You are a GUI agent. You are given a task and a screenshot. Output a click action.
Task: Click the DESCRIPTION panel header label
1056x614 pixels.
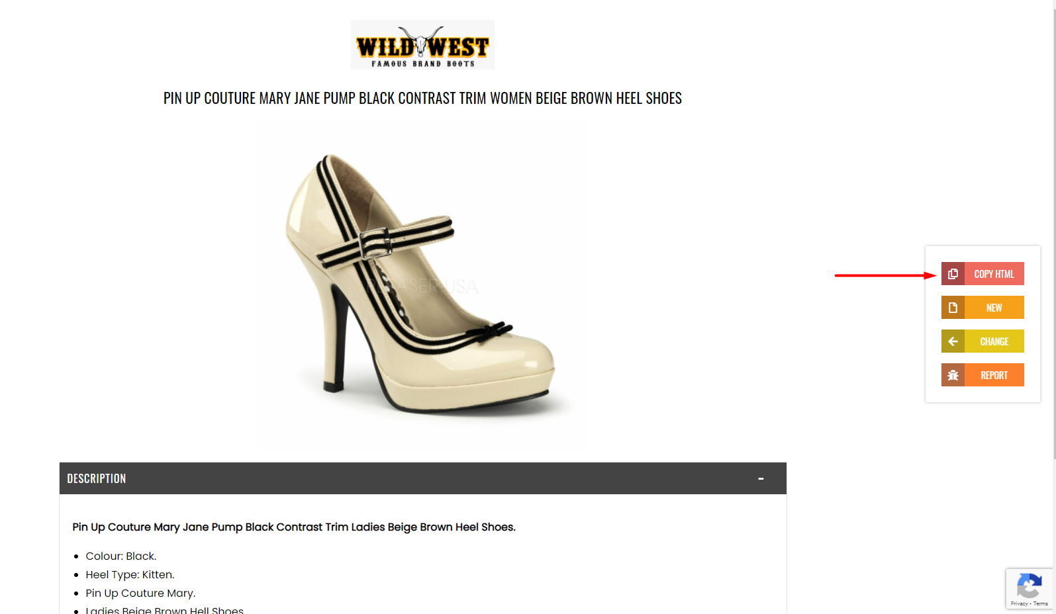(x=97, y=478)
